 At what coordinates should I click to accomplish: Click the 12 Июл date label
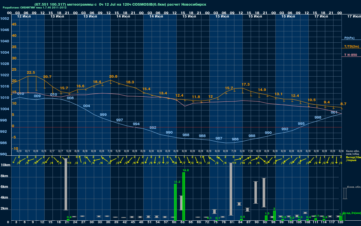(x=24, y=16)
